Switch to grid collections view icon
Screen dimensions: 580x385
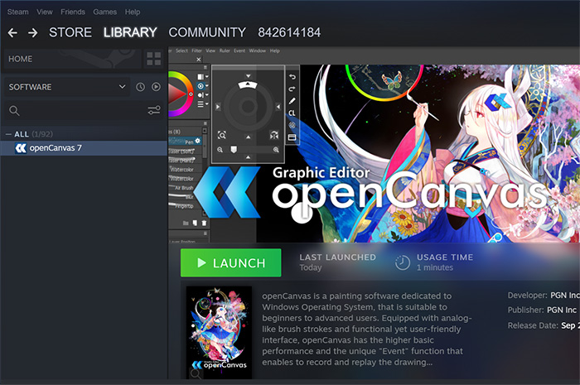154,59
